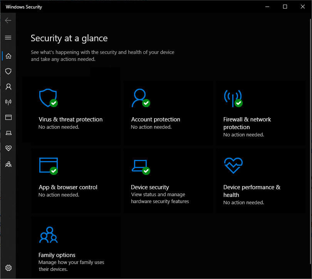This screenshot has height=279, width=312.
Task: Open the Account protection tile
Action: [x=168, y=113]
